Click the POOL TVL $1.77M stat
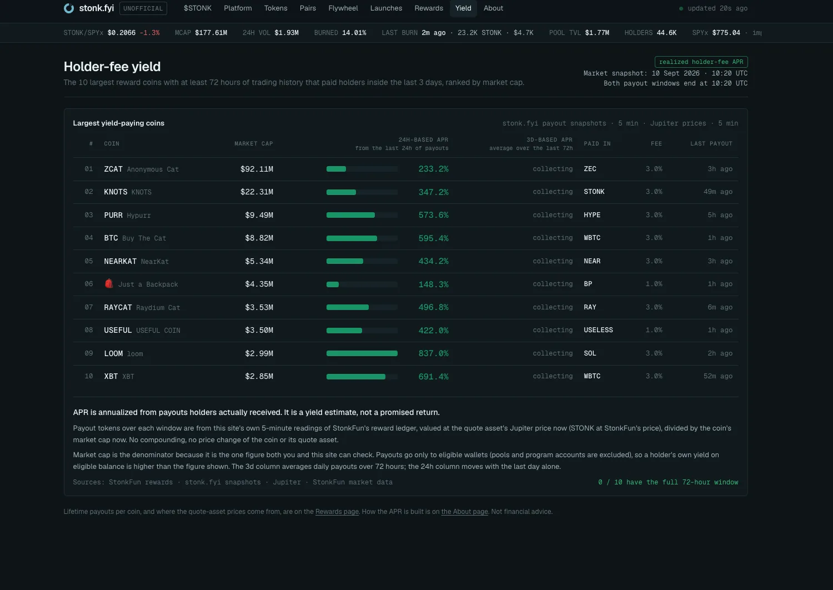The width and height of the screenshot is (833, 590). [x=579, y=33]
